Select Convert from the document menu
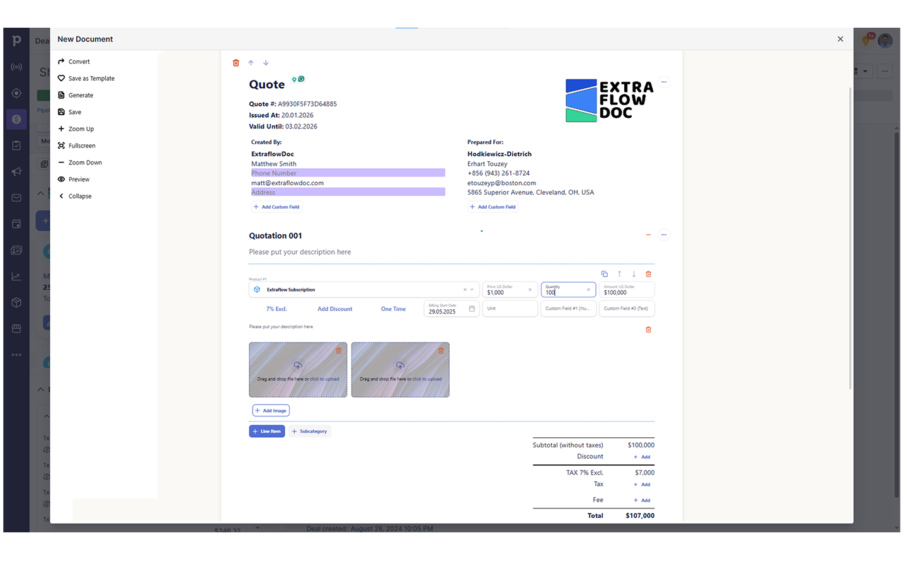The height and width of the screenshot is (567, 907). pos(78,61)
